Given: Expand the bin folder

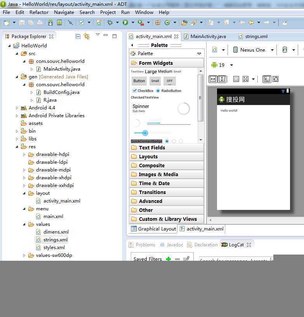Looking at the screenshot, I should pyautogui.click(x=17, y=131).
